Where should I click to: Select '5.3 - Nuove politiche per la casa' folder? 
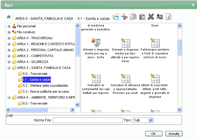[46, 91]
